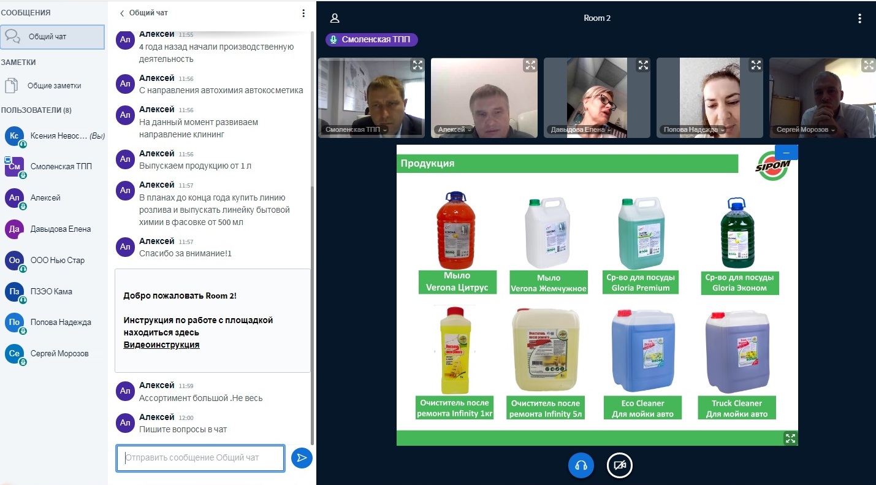Select user ООО Нью Стар in list
This screenshot has width=876, height=485.
(x=54, y=261)
